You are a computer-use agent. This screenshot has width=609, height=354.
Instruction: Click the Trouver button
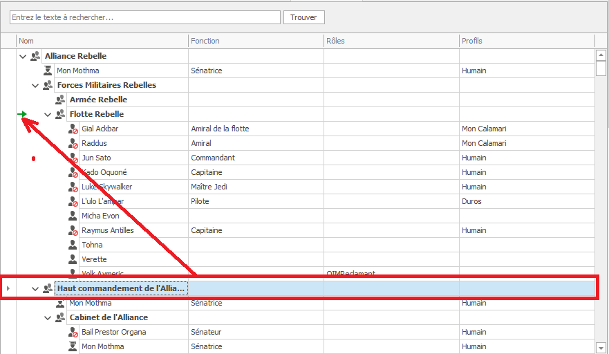click(303, 17)
